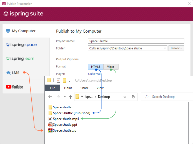Select My Computer publishing destination

[26, 31]
